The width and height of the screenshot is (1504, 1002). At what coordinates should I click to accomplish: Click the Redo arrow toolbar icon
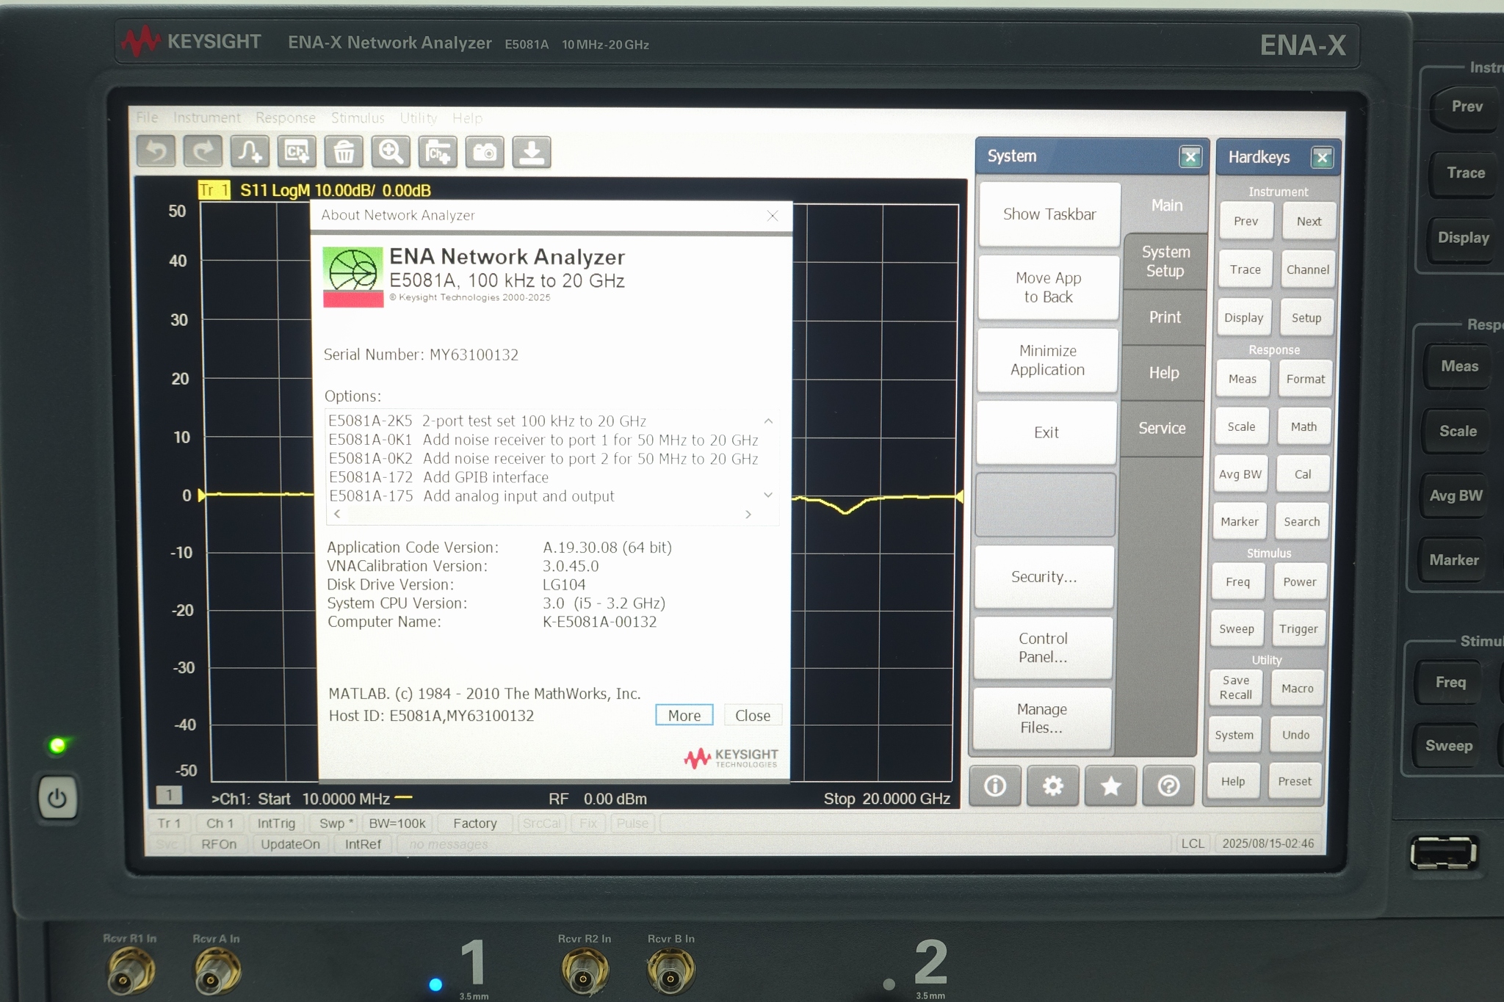click(203, 152)
